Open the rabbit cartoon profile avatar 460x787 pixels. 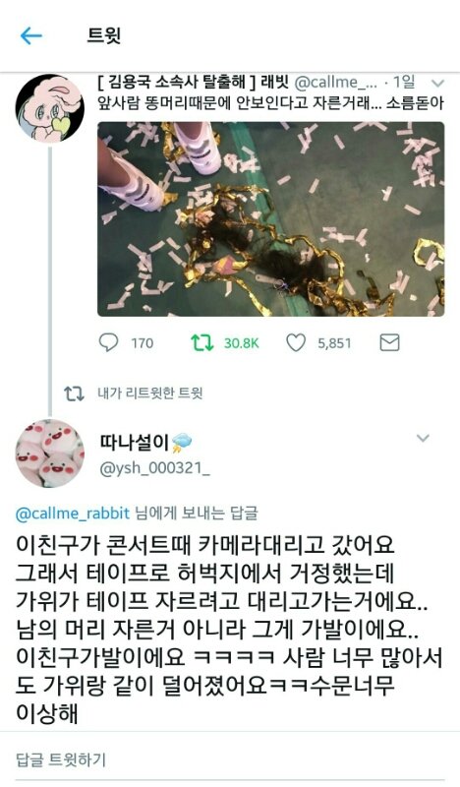click(50, 109)
